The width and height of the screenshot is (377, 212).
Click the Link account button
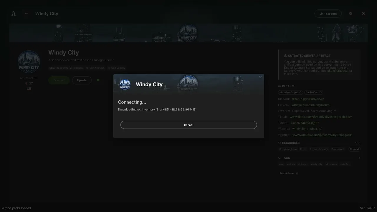point(328,14)
